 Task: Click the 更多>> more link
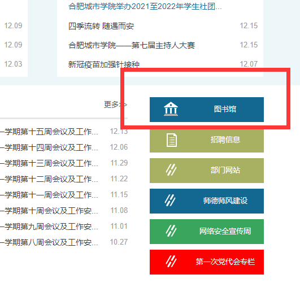115,105
